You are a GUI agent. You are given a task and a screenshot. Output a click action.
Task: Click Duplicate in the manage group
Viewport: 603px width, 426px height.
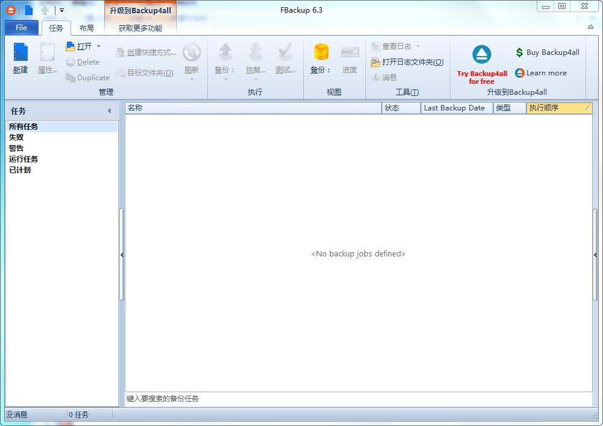pyautogui.click(x=87, y=78)
